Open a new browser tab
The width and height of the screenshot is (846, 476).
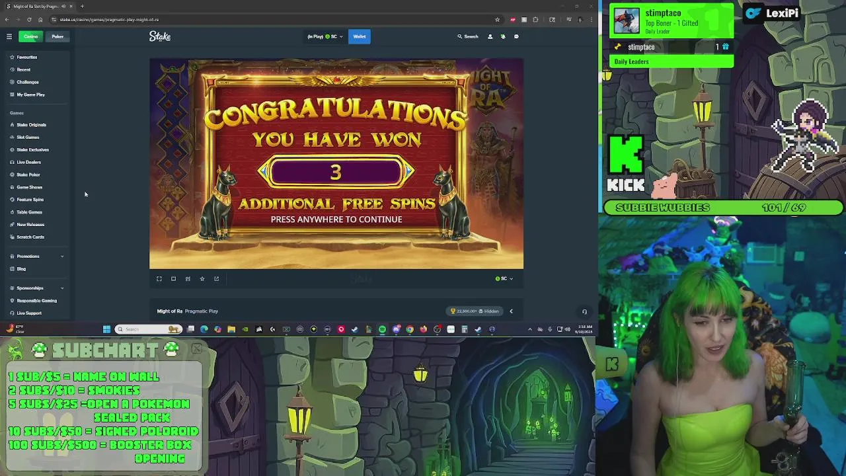tap(82, 6)
